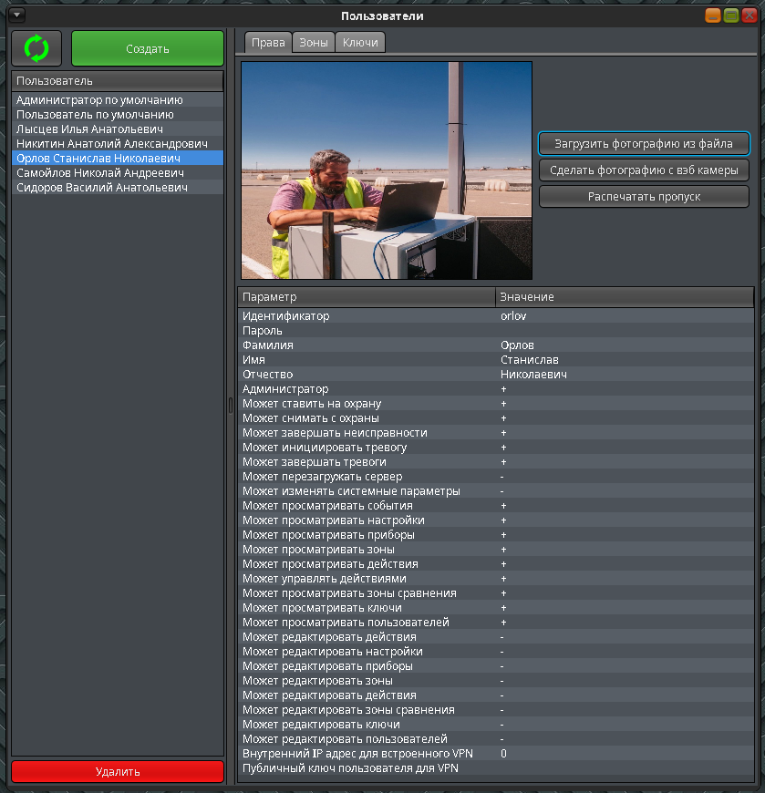Click Сделать фотографию с вэб камеры
This screenshot has height=793, width=765.
644,170
